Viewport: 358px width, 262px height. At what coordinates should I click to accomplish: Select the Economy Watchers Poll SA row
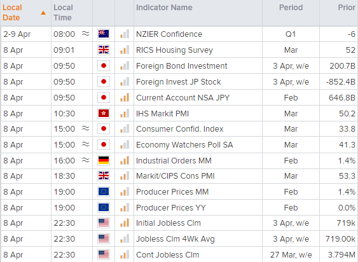179,145
